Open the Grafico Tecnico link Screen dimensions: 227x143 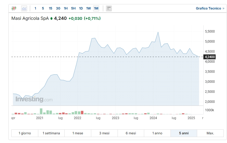tap(210, 8)
